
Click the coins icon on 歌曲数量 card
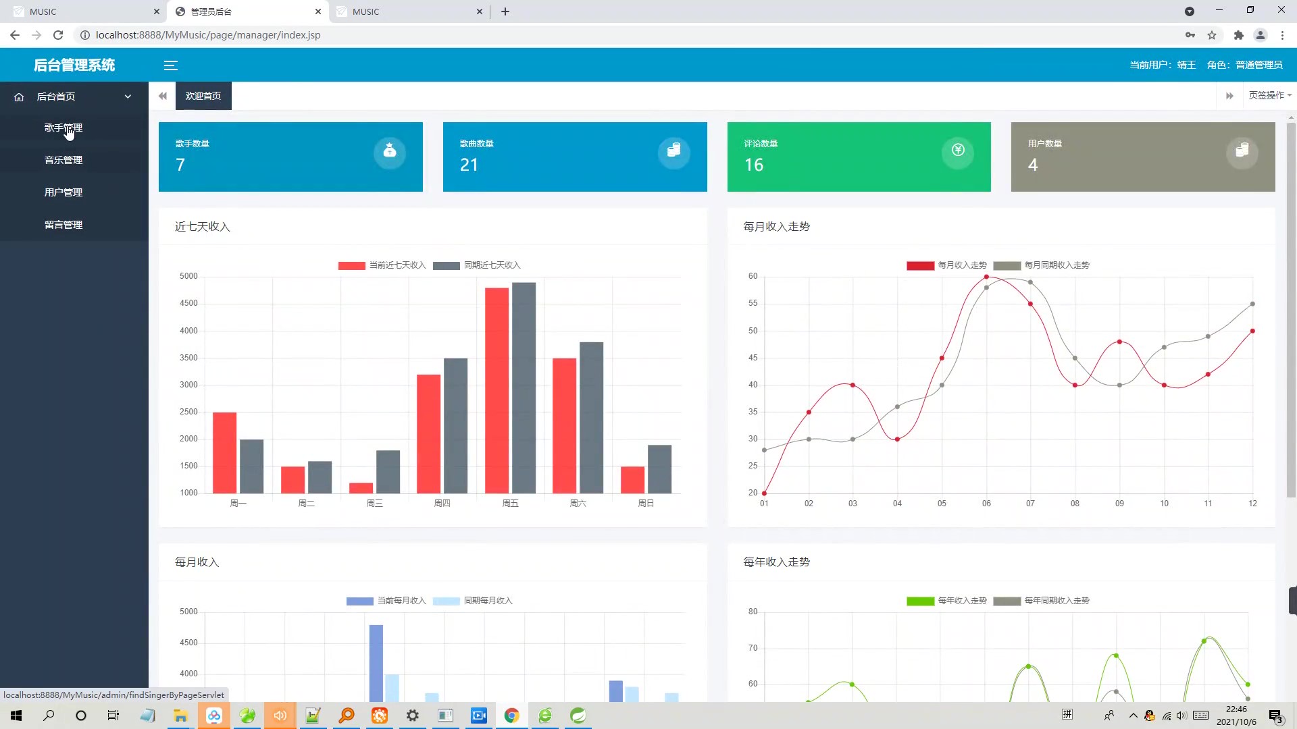pos(673,151)
